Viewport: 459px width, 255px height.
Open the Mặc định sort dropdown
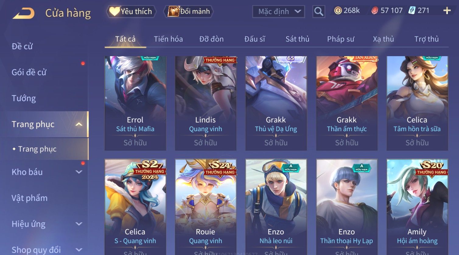[x=279, y=12]
